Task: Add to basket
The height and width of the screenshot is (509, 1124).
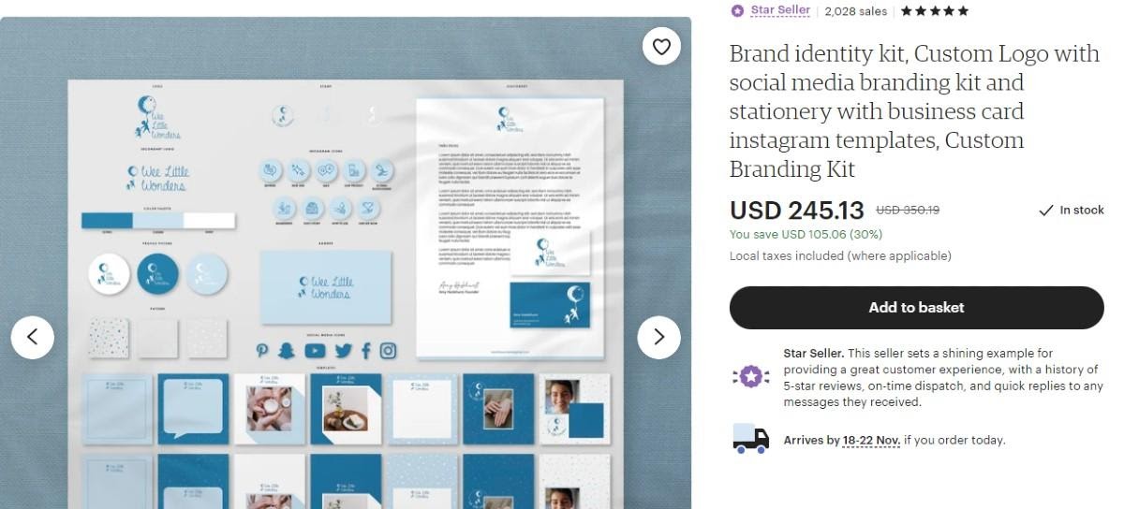Action: tap(917, 308)
